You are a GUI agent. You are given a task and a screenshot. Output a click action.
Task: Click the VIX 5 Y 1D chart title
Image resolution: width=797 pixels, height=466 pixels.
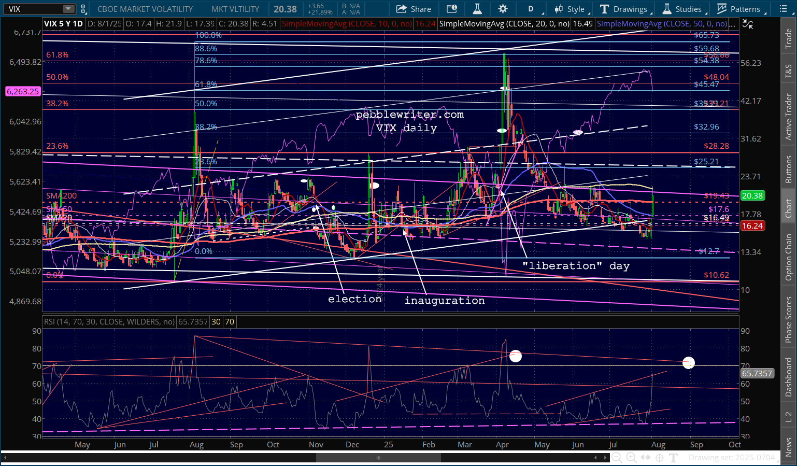tap(63, 24)
